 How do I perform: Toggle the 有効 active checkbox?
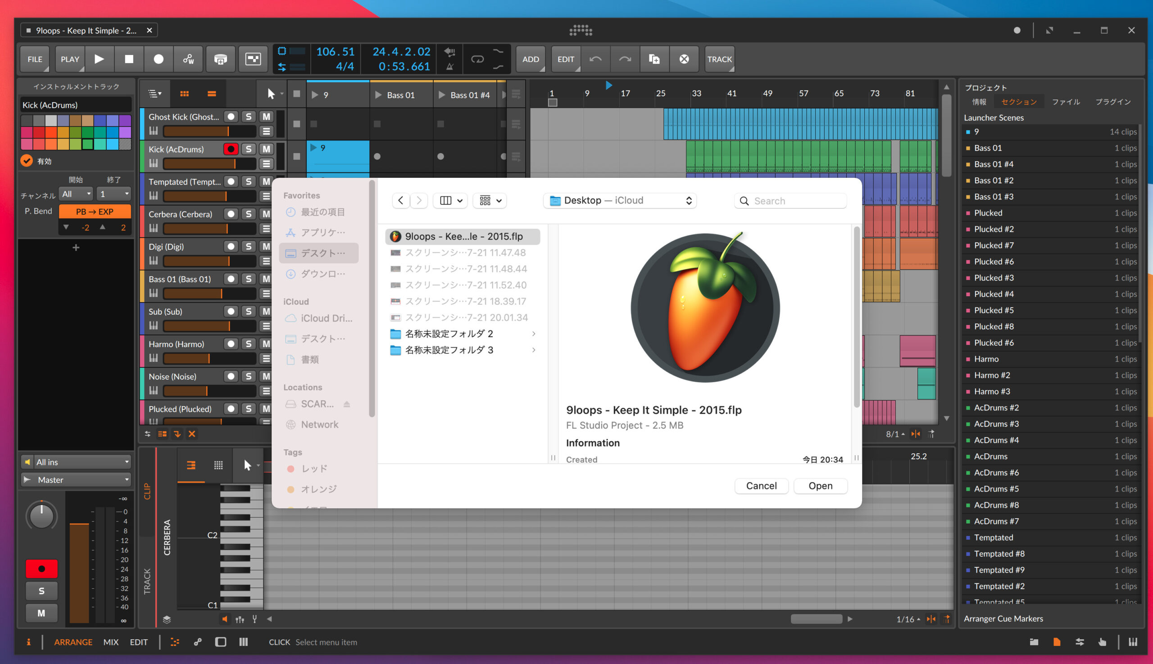pos(27,161)
